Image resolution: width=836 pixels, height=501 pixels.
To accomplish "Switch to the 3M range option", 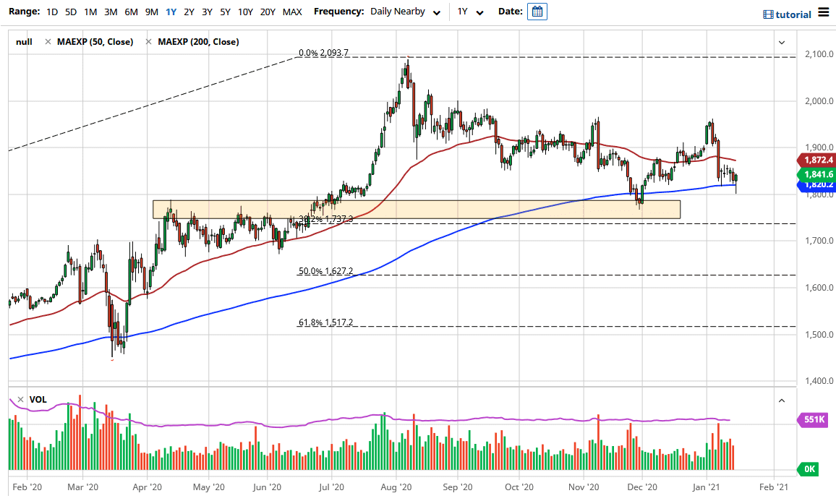I will click(110, 12).
